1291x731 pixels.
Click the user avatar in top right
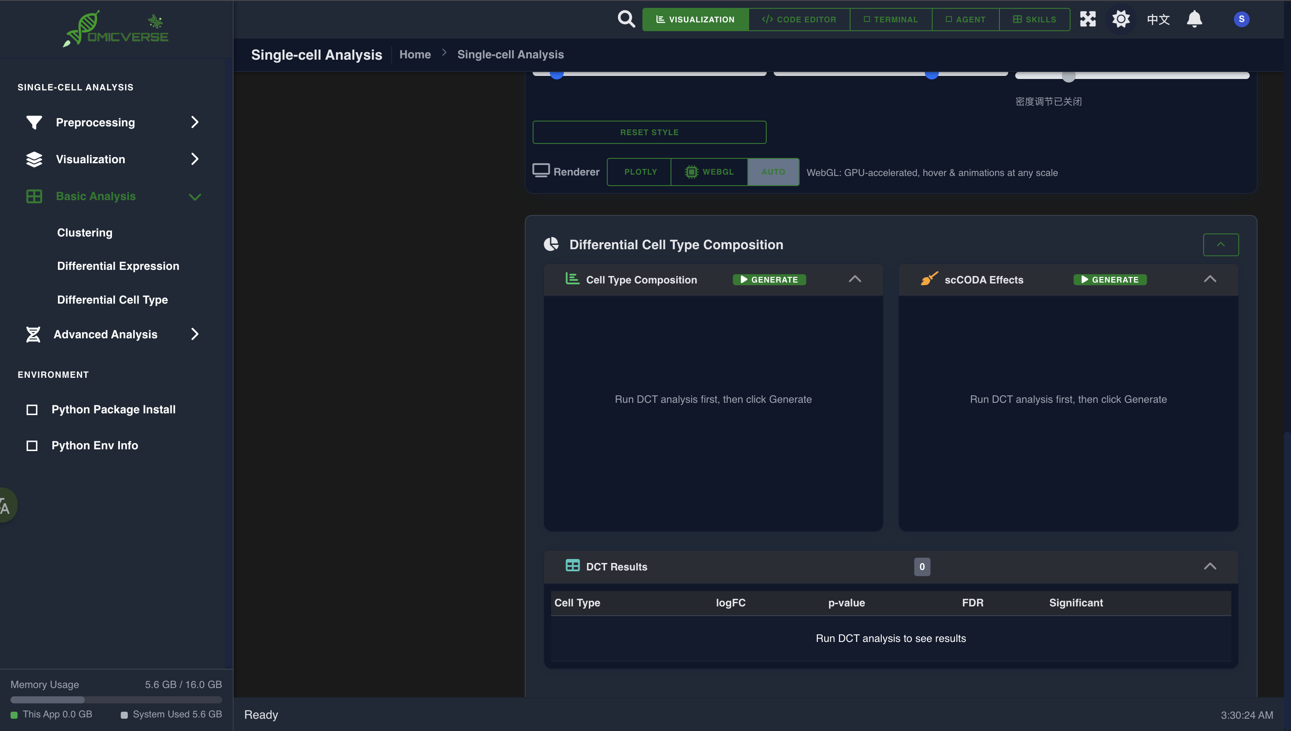[1241, 19]
